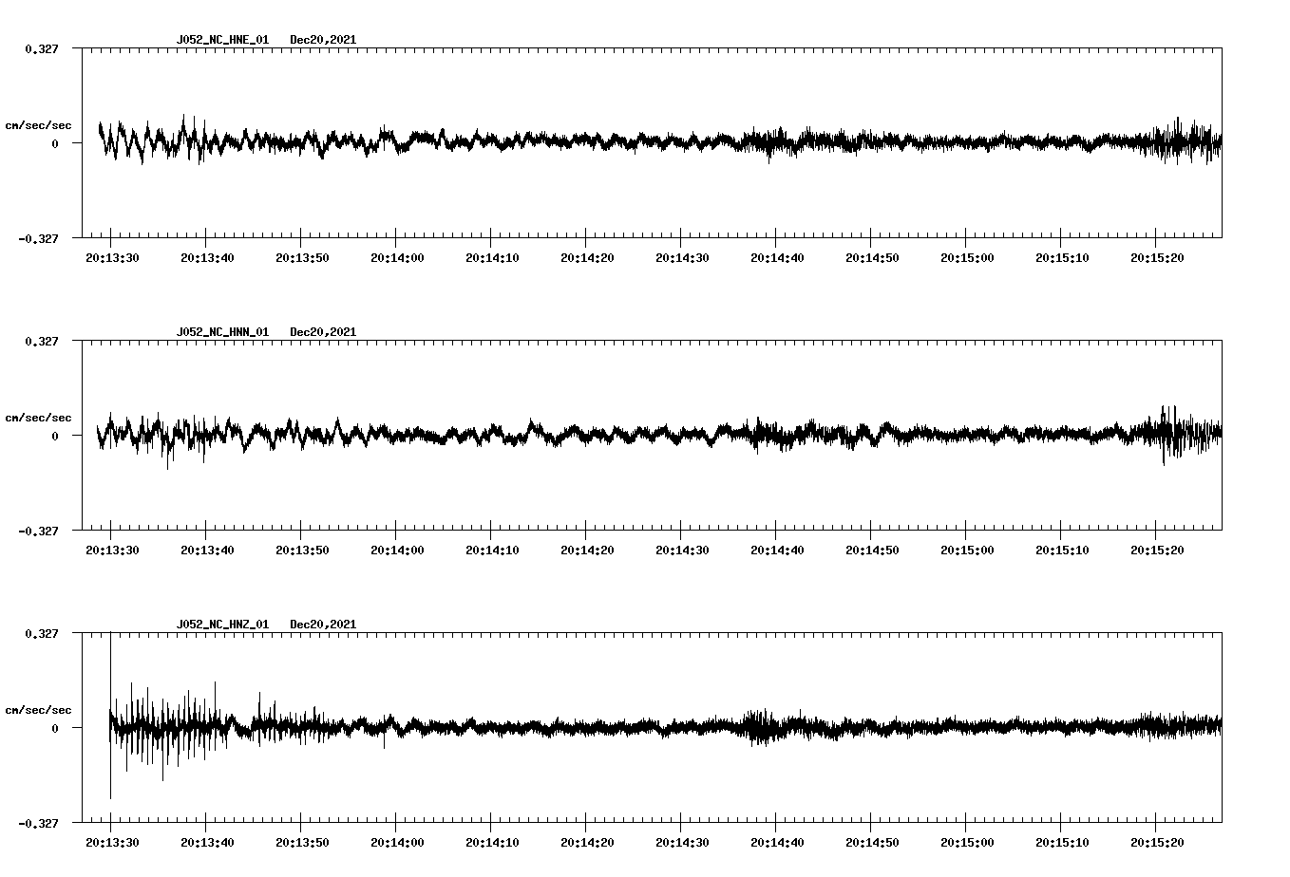
Task: Click the large initial spike in HNZ trace
Action: coord(110,717)
